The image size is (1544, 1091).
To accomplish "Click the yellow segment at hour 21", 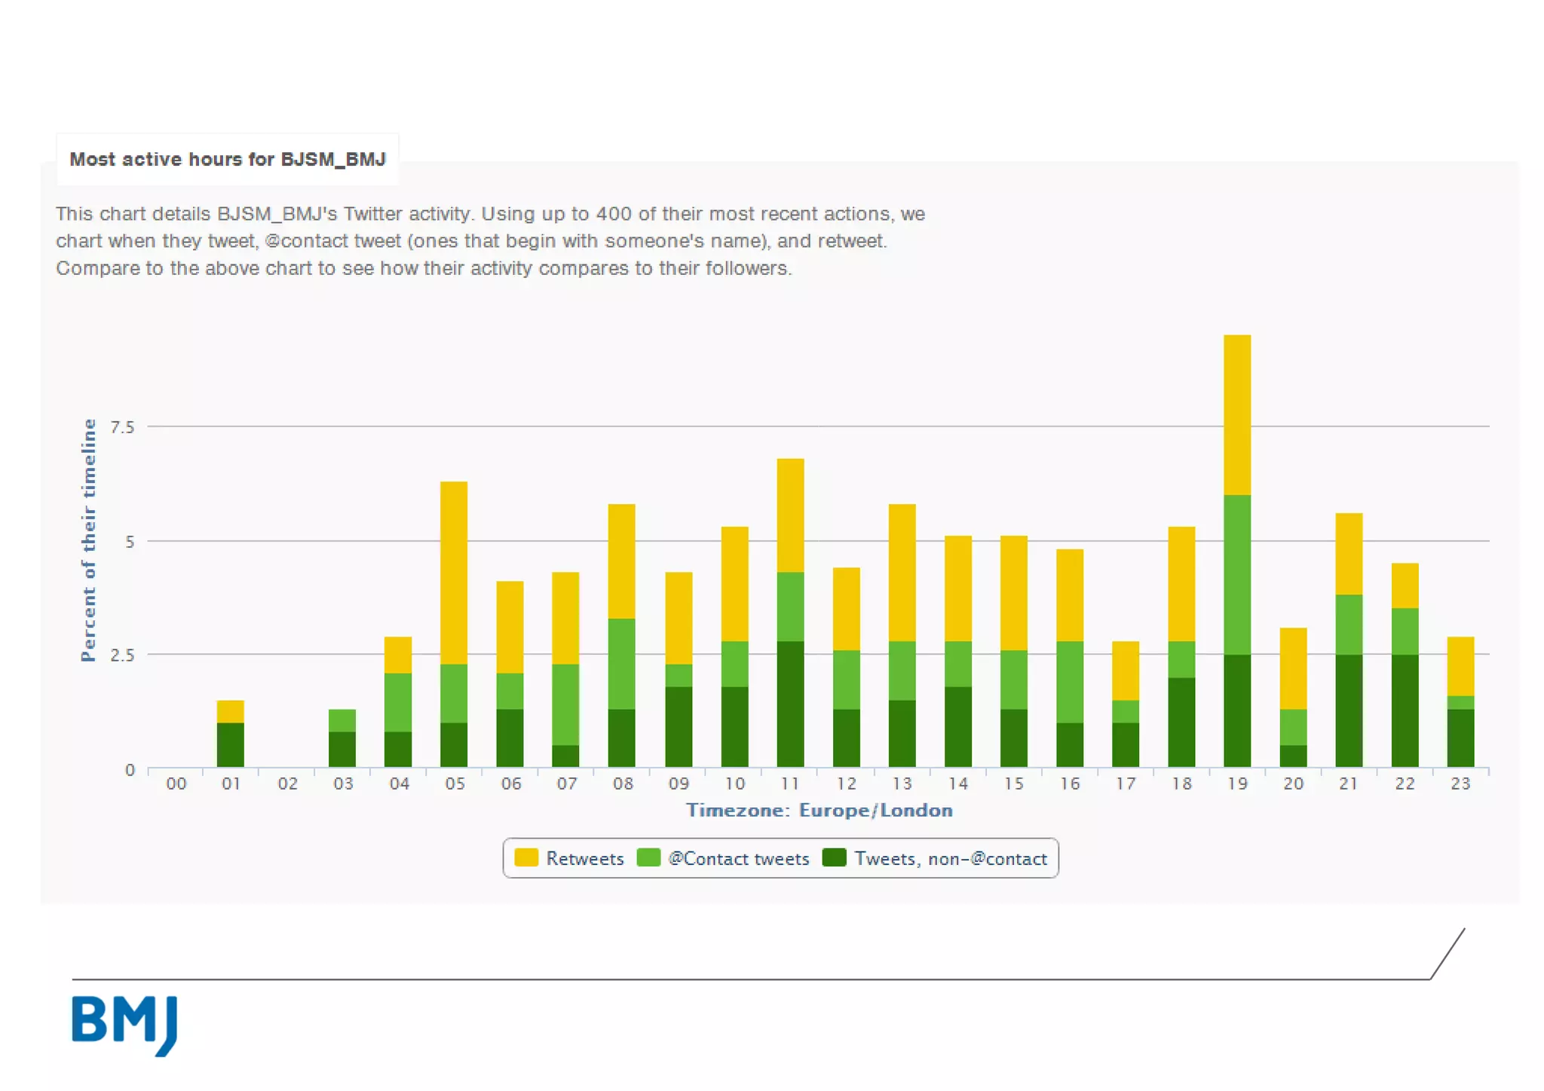I will pyautogui.click(x=1348, y=554).
